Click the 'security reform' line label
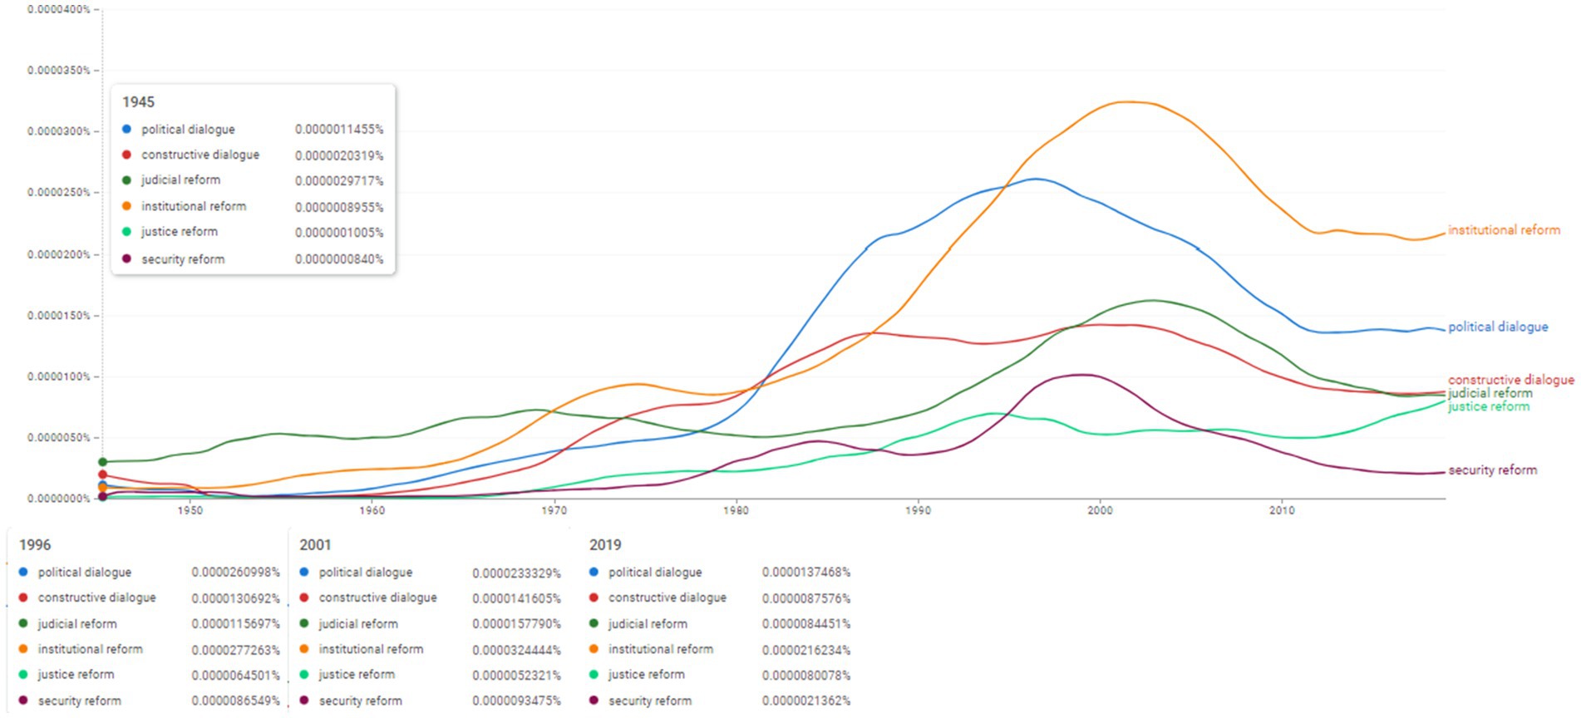The width and height of the screenshot is (1581, 718). pos(1493,470)
